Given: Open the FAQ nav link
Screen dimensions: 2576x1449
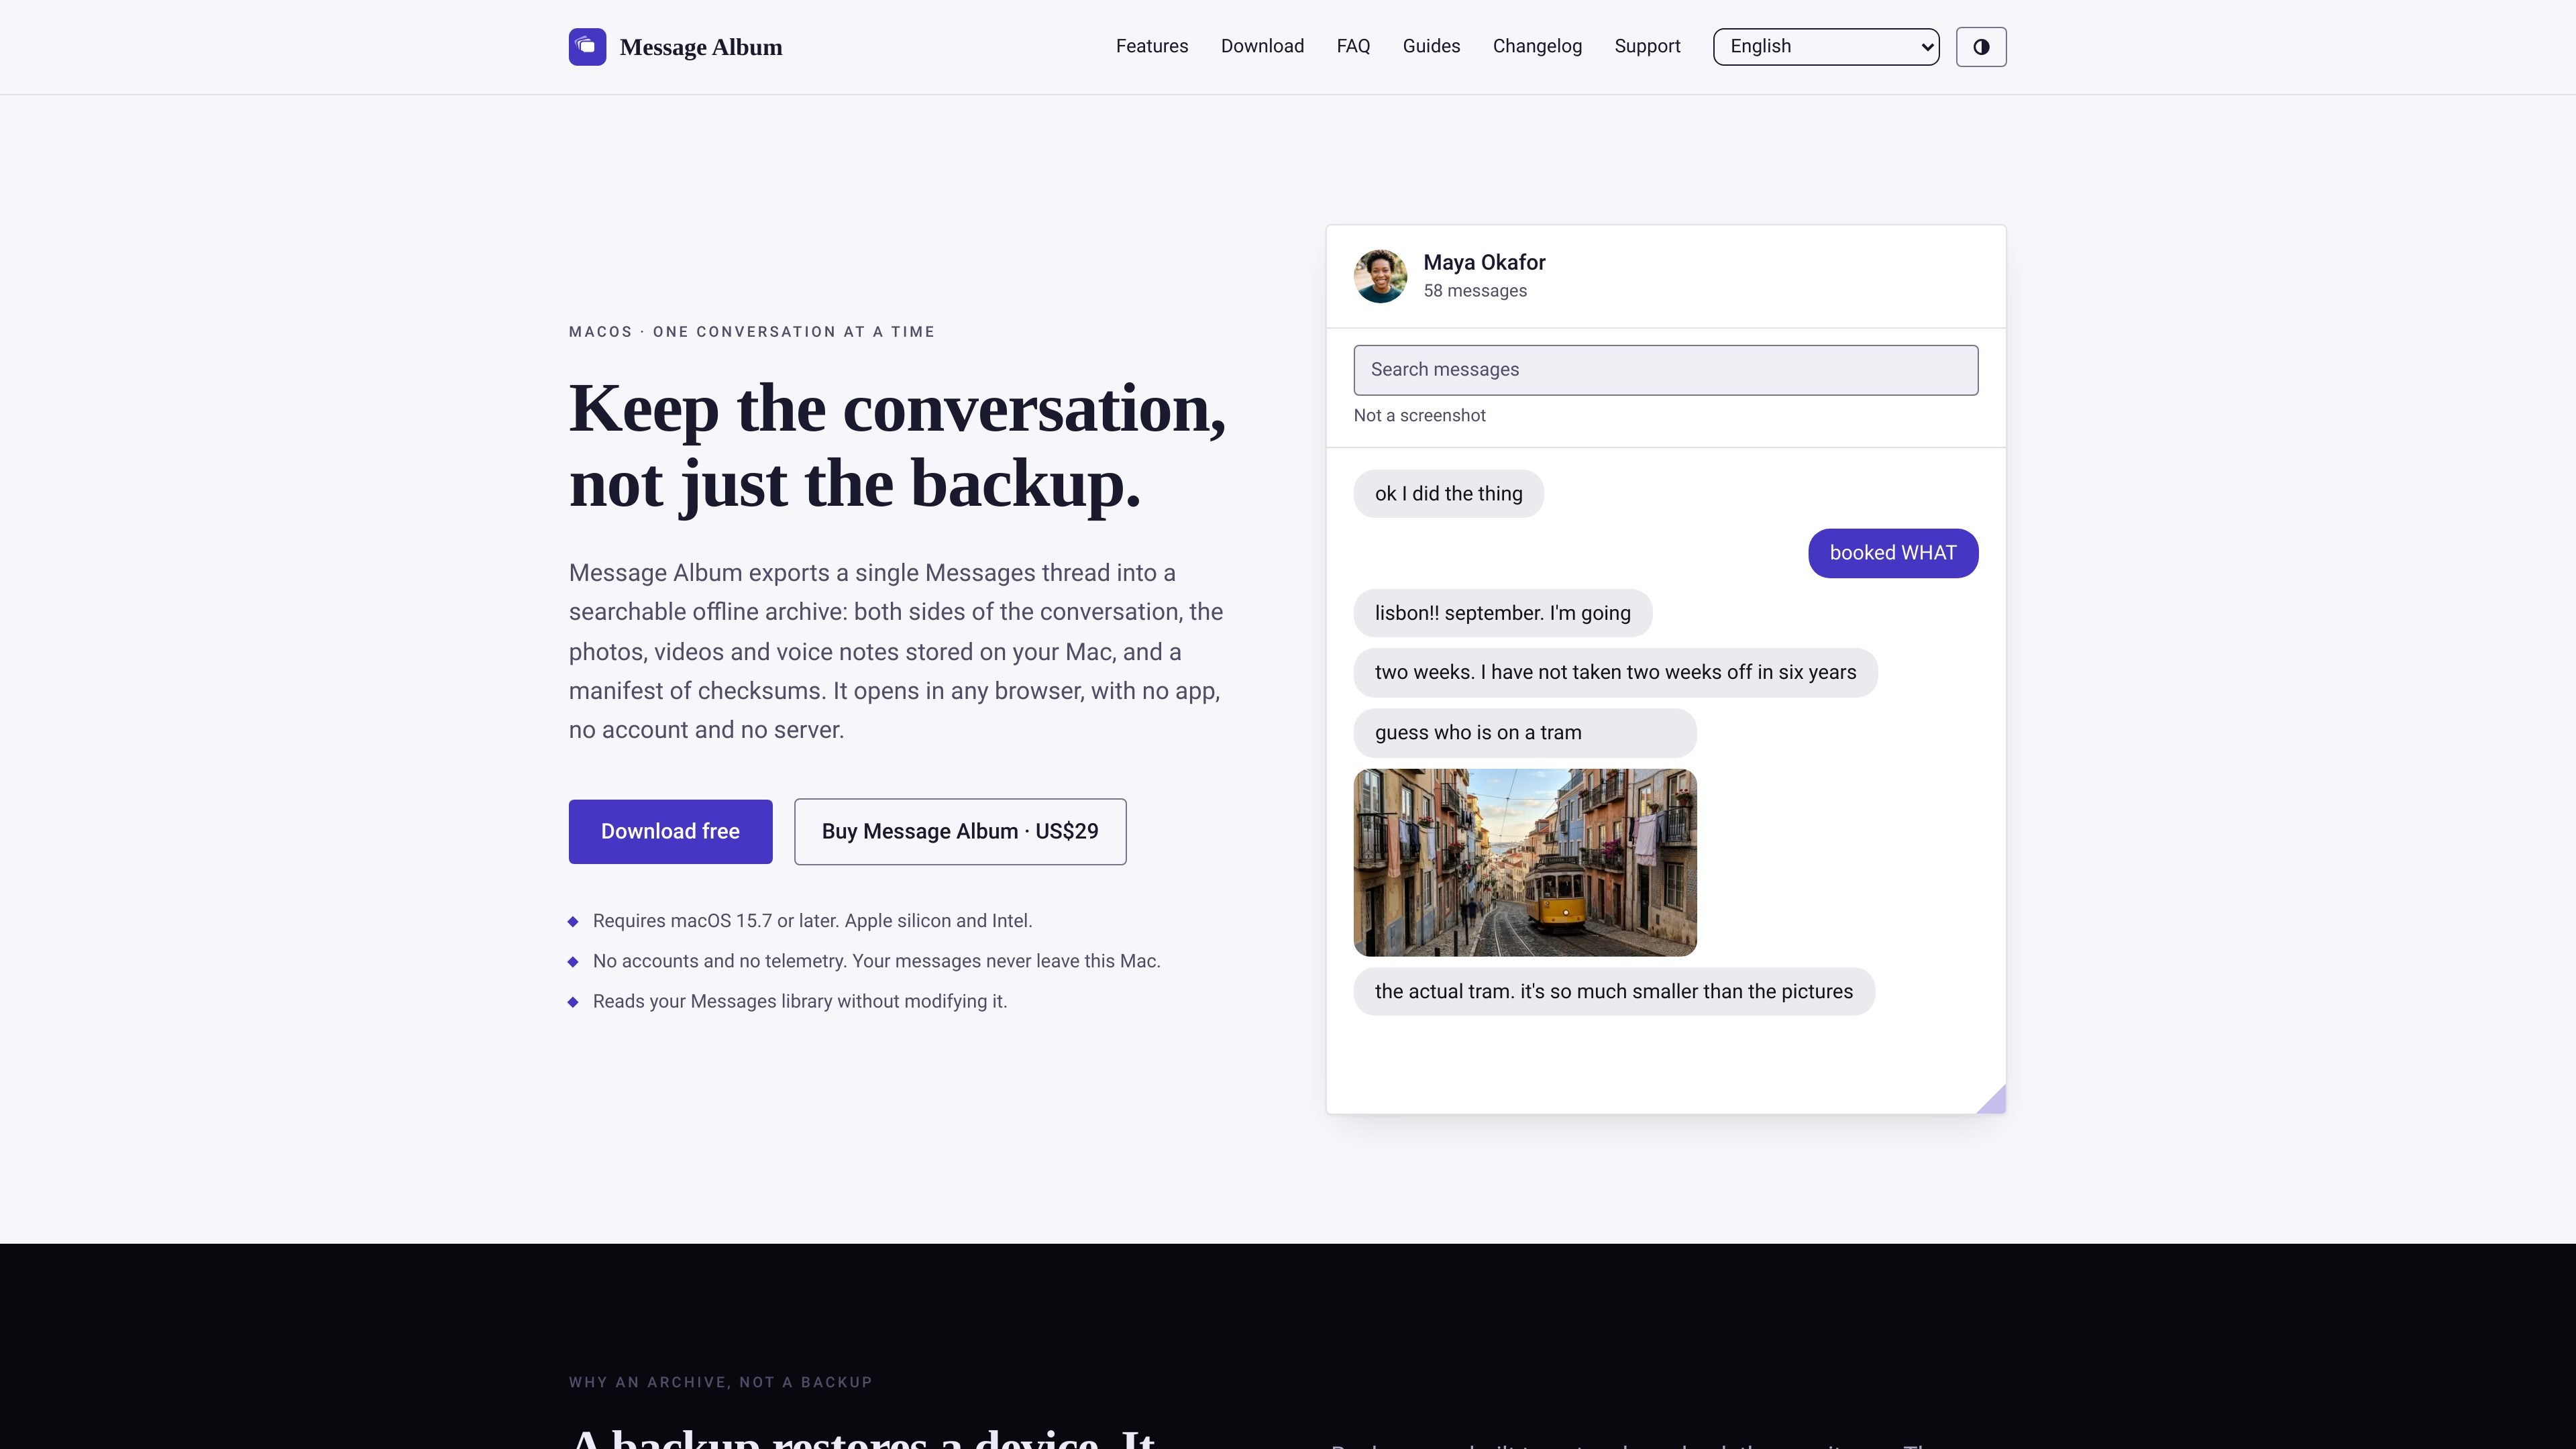Looking at the screenshot, I should 1353,46.
